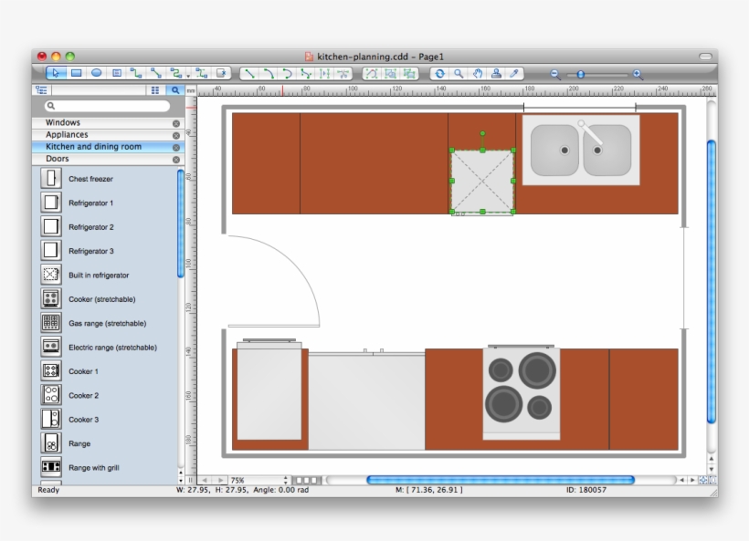Activate the hand pan tool
Screen dimensions: 749x541
(x=478, y=74)
